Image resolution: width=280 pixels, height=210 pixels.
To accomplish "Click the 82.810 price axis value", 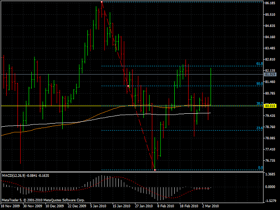I will pyautogui.click(x=270, y=60).
